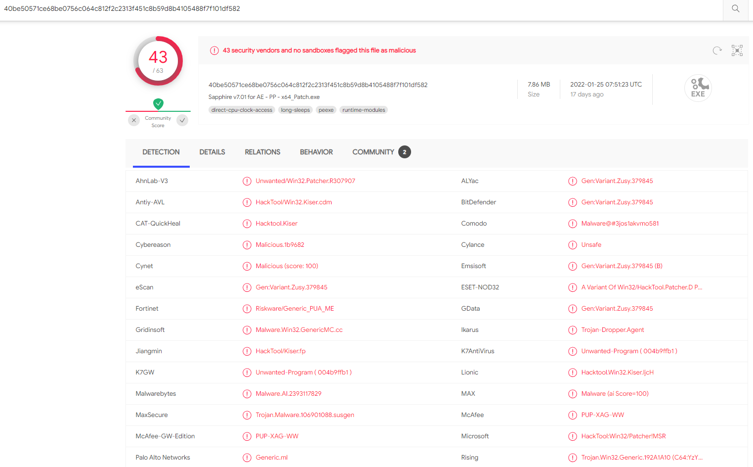Open the RELATIONS tab
This screenshot has width=753, height=467.
coord(262,152)
